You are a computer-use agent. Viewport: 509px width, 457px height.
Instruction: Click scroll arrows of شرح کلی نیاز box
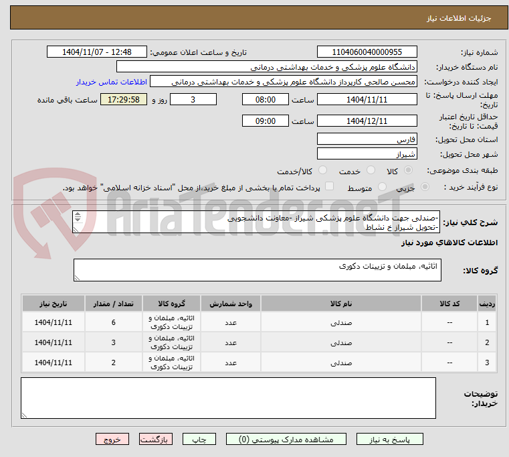[78, 216]
